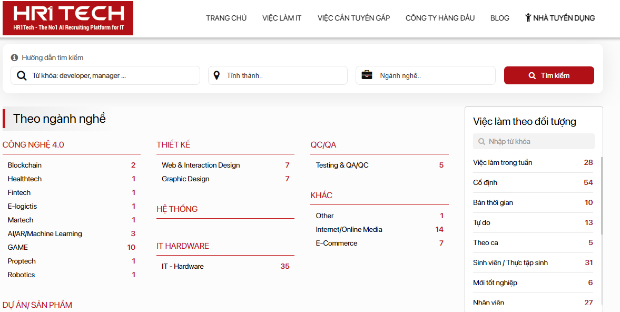Click the HR1 Tech logo
The image size is (620, 312).
point(68,18)
